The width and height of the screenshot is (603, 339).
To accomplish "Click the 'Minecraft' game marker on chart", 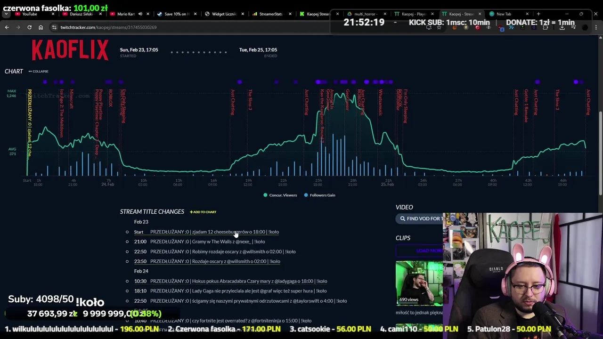I will (x=72, y=99).
